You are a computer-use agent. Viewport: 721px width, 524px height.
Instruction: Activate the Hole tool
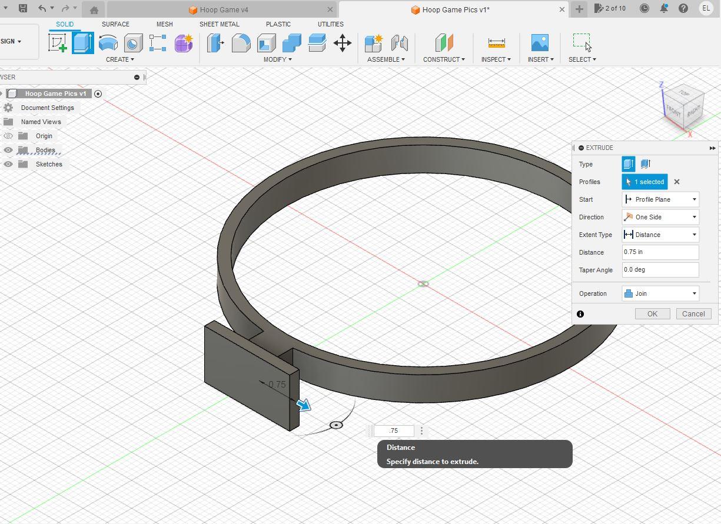click(134, 43)
